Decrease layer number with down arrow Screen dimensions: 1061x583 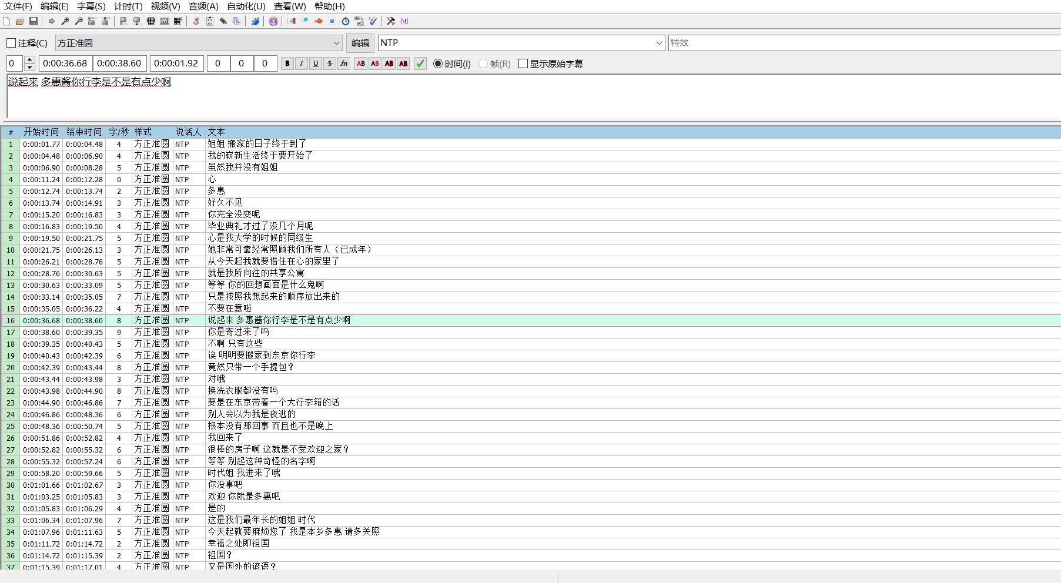coord(30,67)
